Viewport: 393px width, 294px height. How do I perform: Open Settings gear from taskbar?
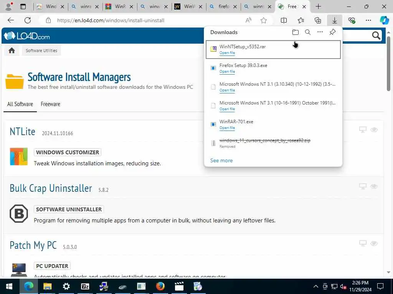pos(66,286)
